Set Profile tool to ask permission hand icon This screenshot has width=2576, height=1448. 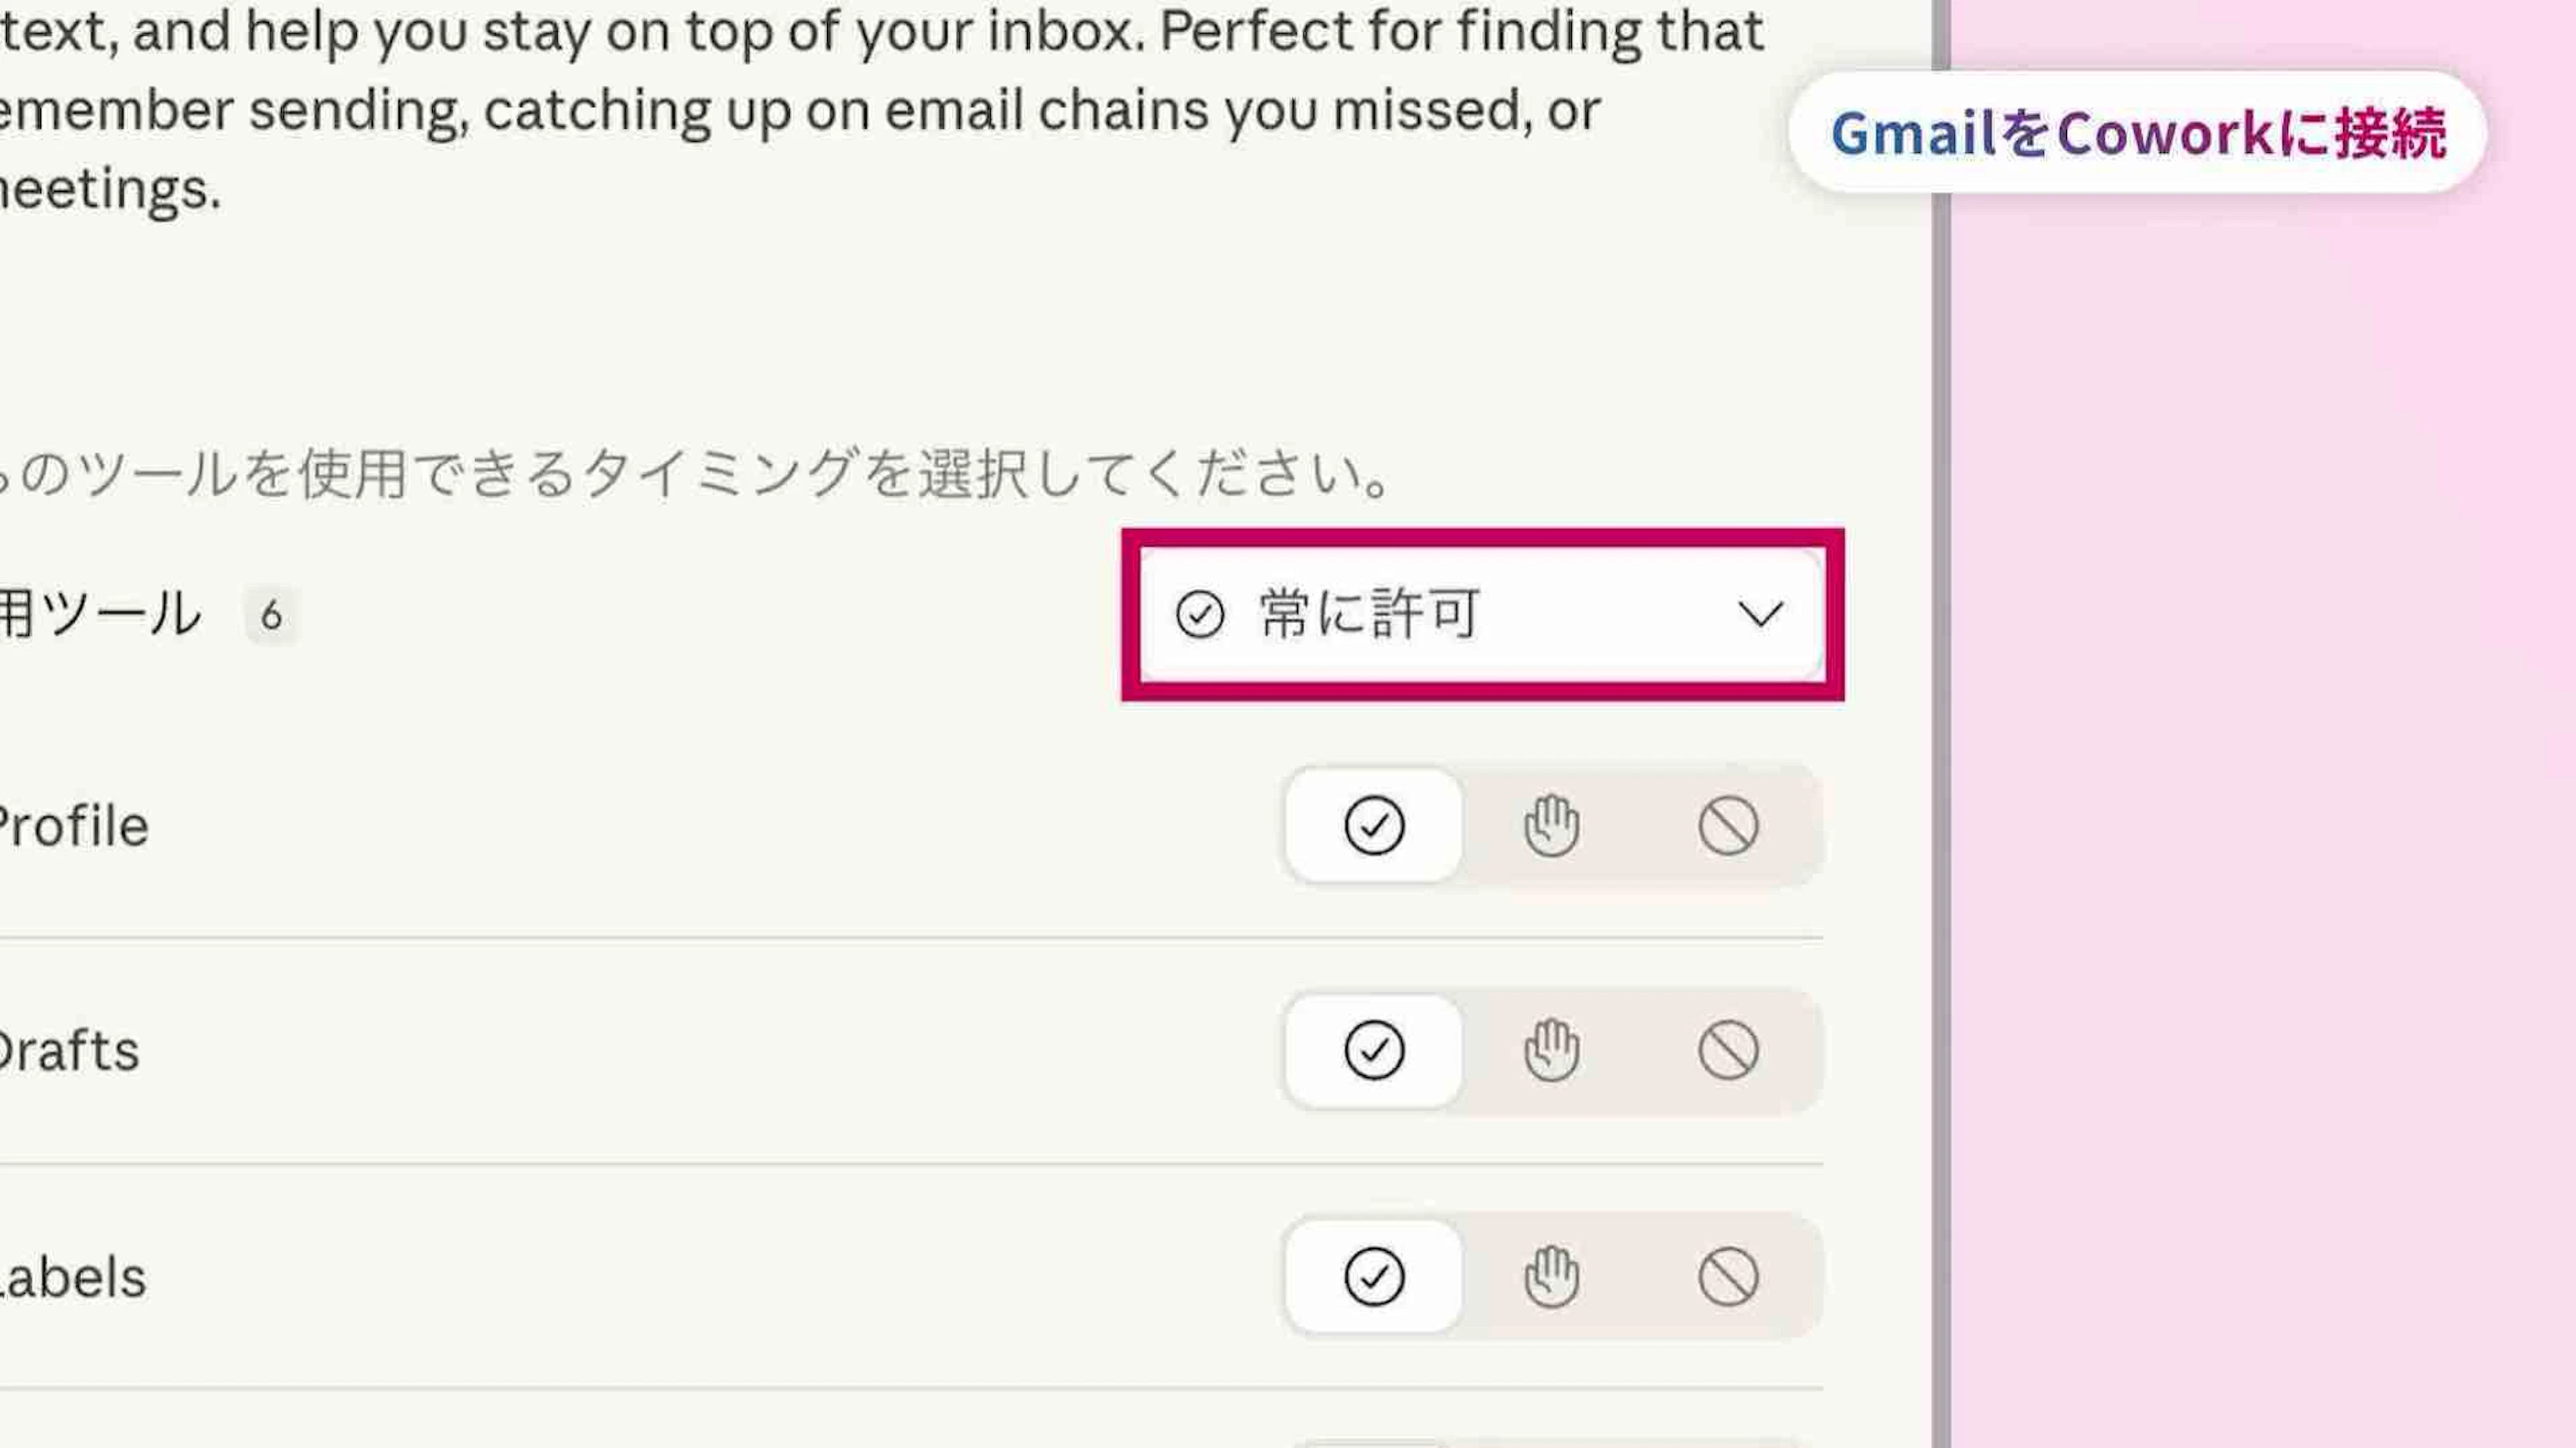coord(1551,826)
